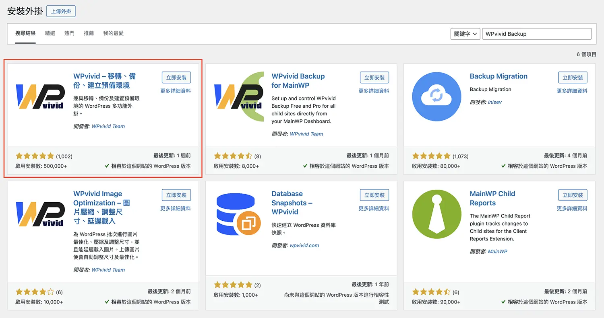
Task: Install the MainWP Child Reports plugin
Action: [573, 195]
